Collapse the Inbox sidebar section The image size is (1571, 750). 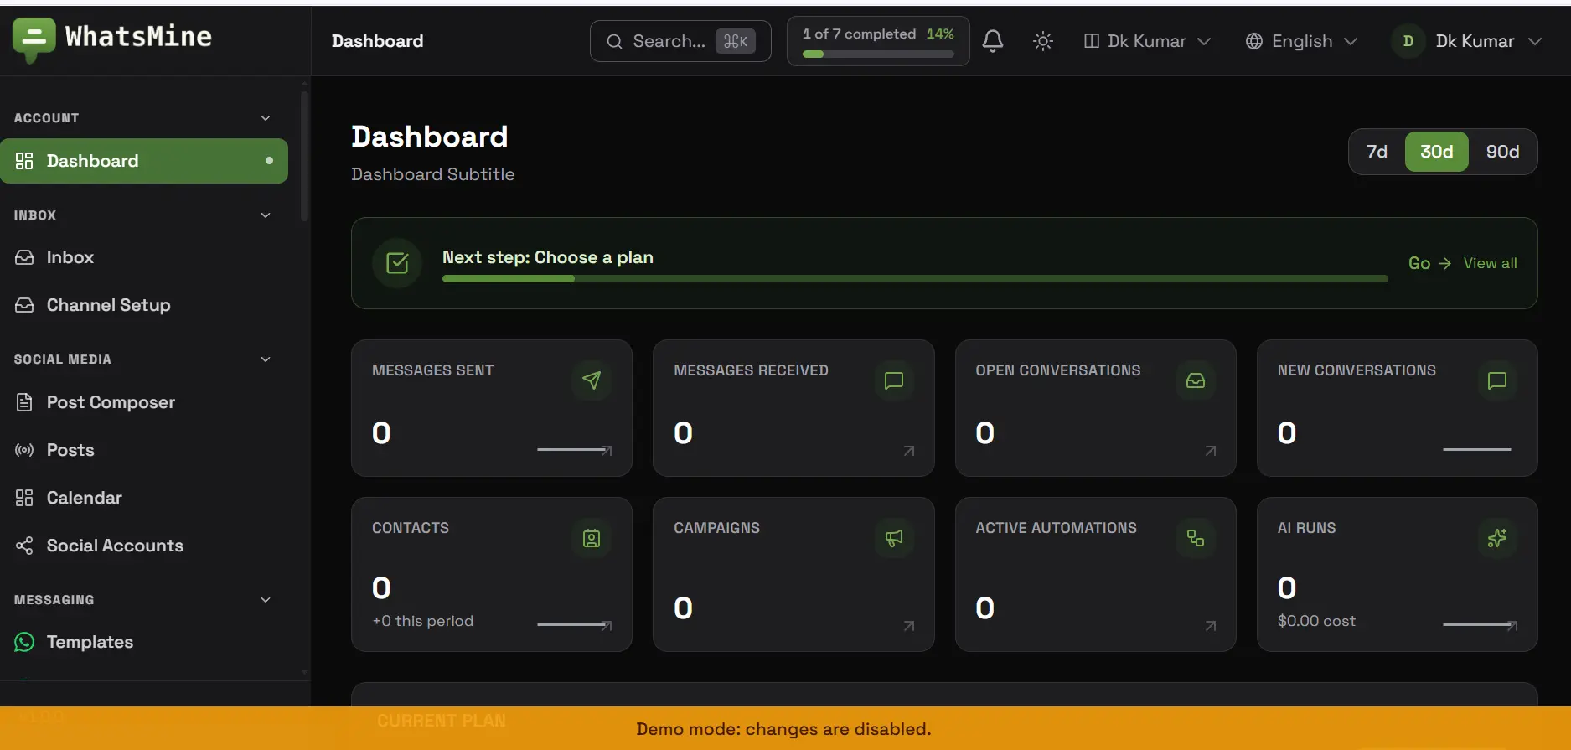[x=266, y=215]
